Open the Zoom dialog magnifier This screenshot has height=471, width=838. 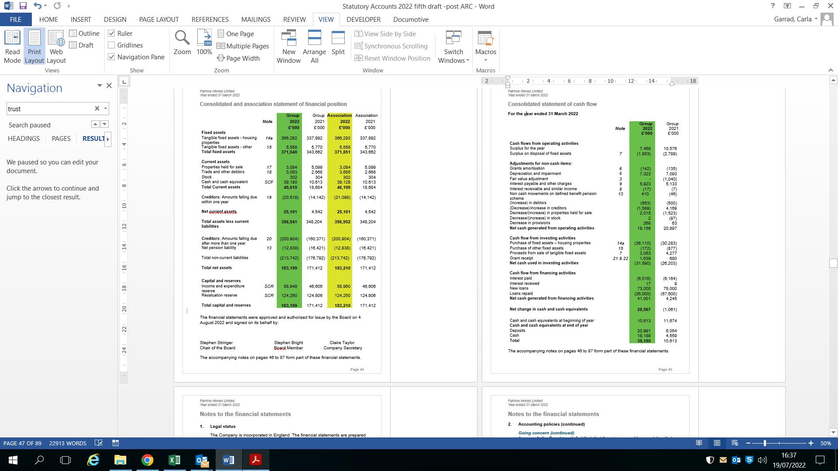coord(182,43)
